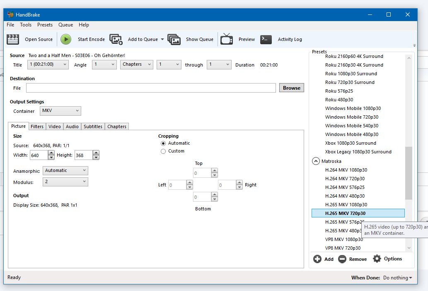Decrease Right crop with down stepper
This screenshot has width=428, height=291.
click(x=239, y=187)
